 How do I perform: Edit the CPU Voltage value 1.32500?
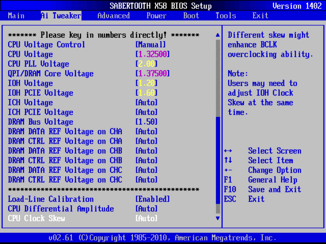(152, 54)
